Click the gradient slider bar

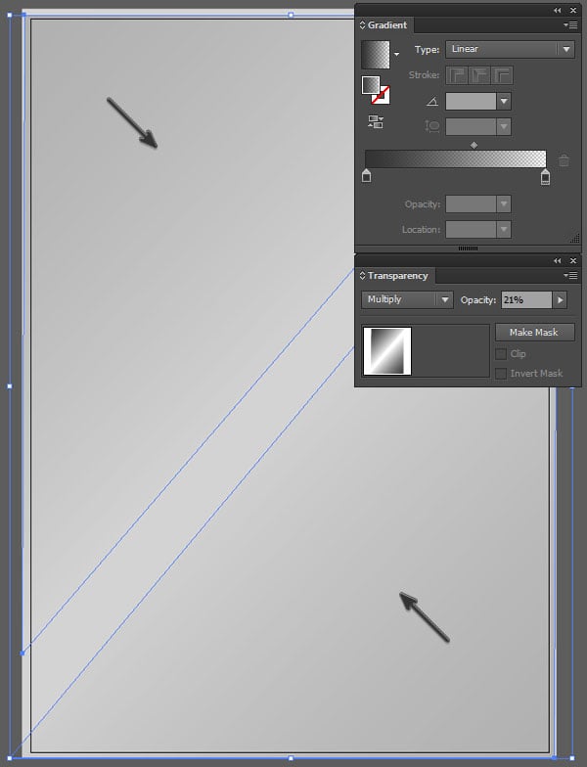(x=456, y=158)
